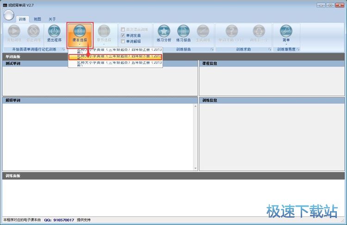Click the skip-one icon beside 单词求助

point(259,31)
